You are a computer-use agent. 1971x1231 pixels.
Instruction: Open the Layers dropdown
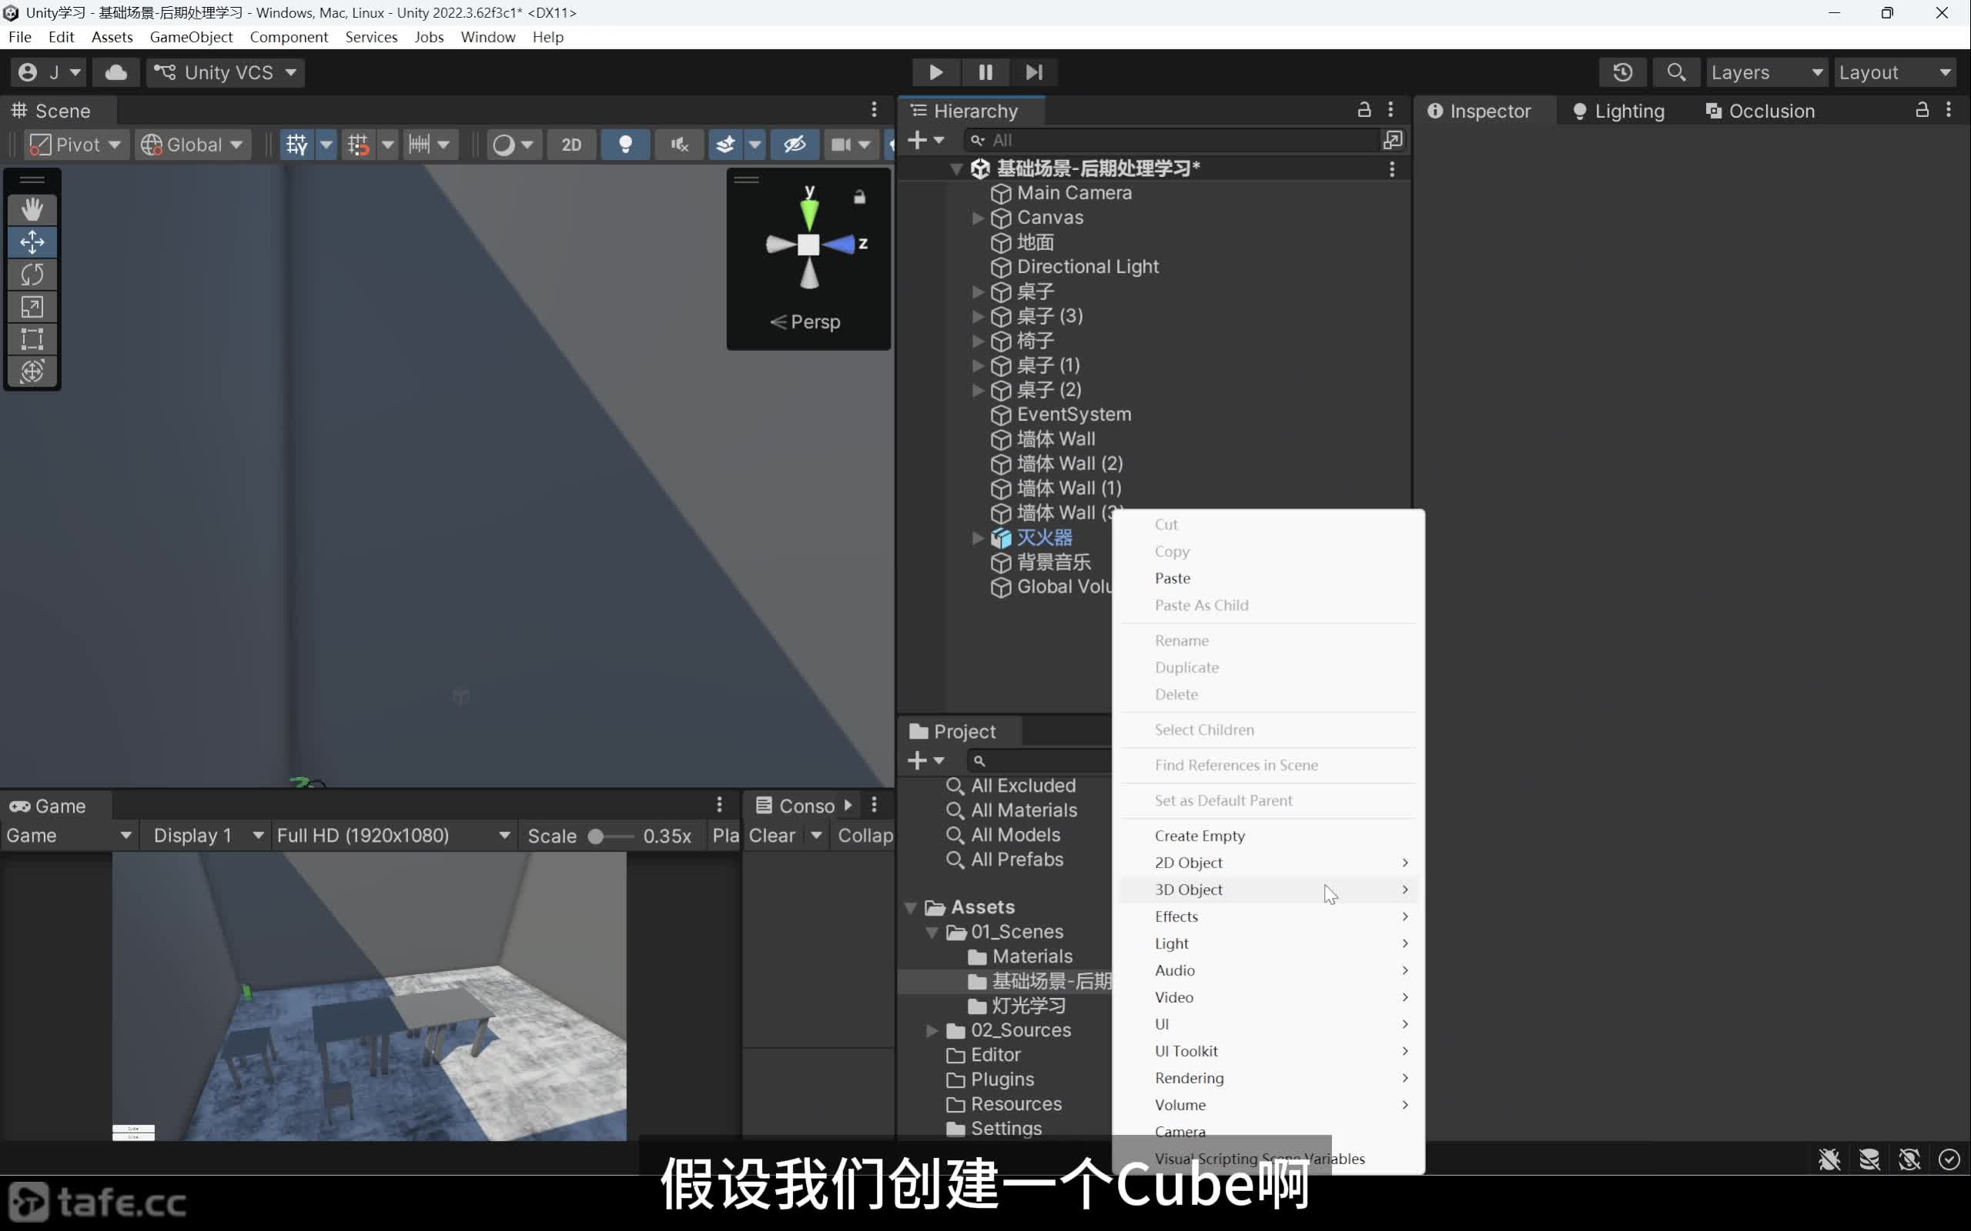point(1766,72)
